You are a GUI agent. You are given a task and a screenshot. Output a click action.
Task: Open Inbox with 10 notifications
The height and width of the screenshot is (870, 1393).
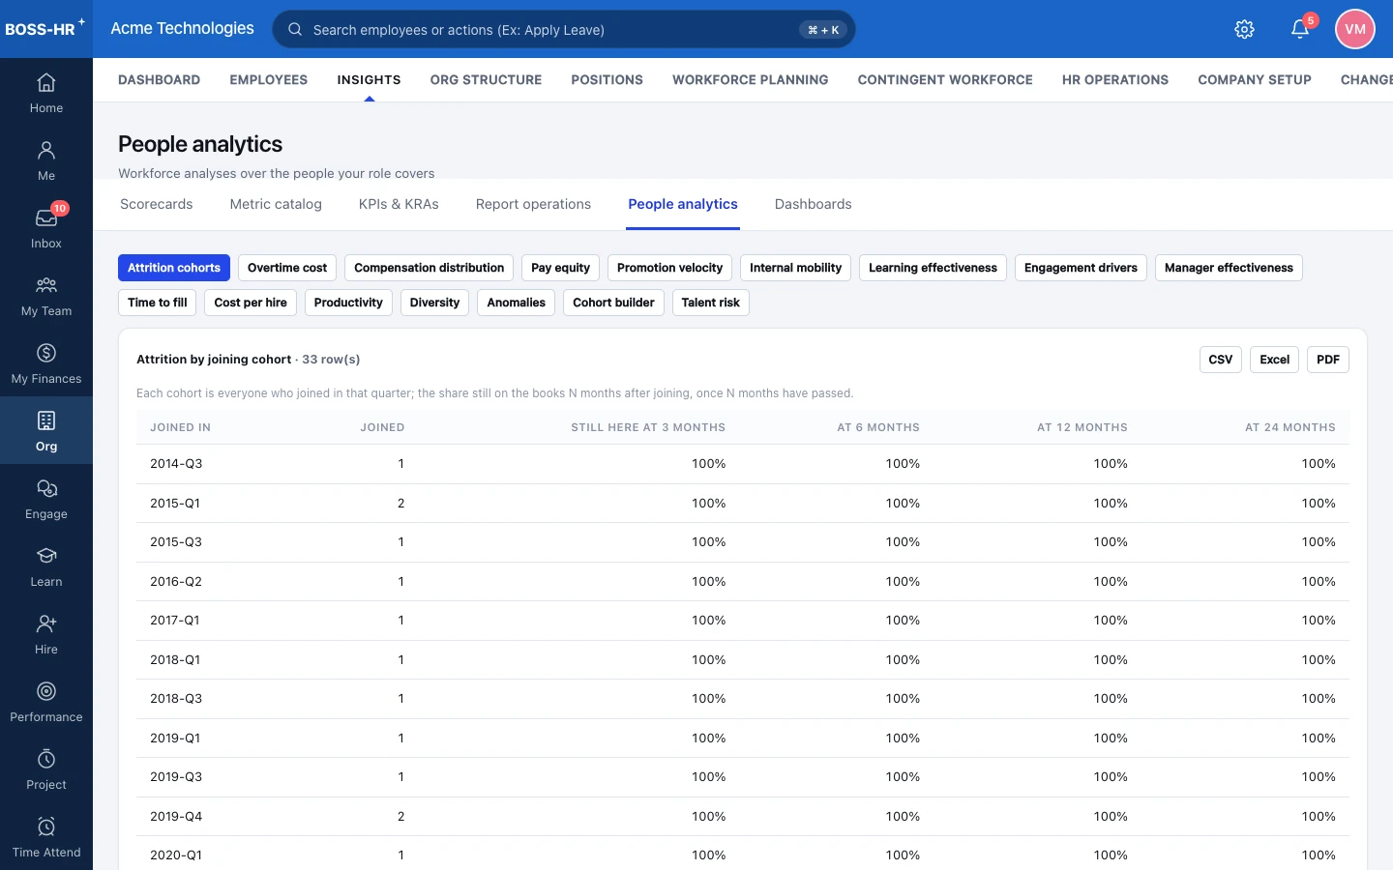pyautogui.click(x=46, y=228)
